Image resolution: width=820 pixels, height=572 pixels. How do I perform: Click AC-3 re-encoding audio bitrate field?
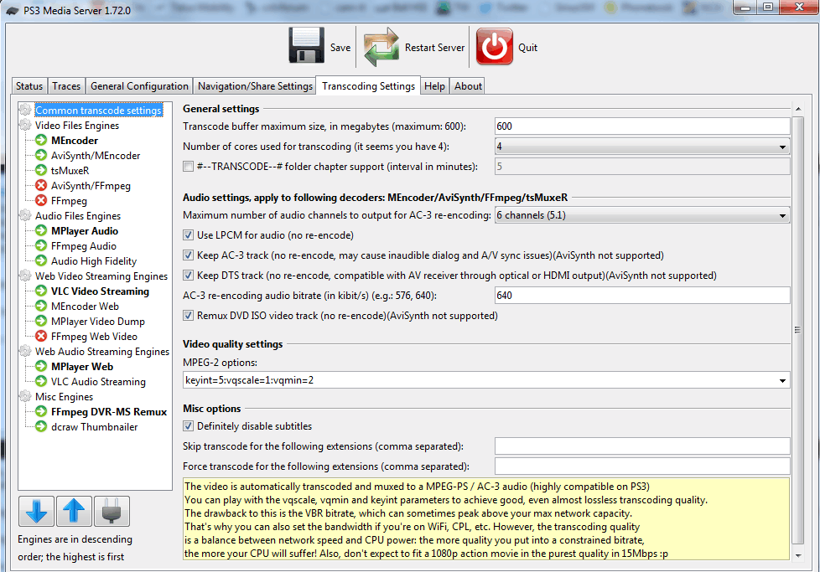click(x=642, y=296)
